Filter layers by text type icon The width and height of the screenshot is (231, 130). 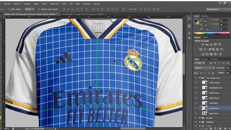219,63
